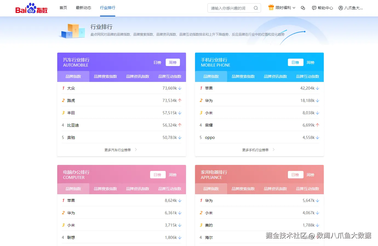The height and width of the screenshot is (246, 378).
Task: Open 更多手机行业榜单 link
Action: [x=256, y=150]
